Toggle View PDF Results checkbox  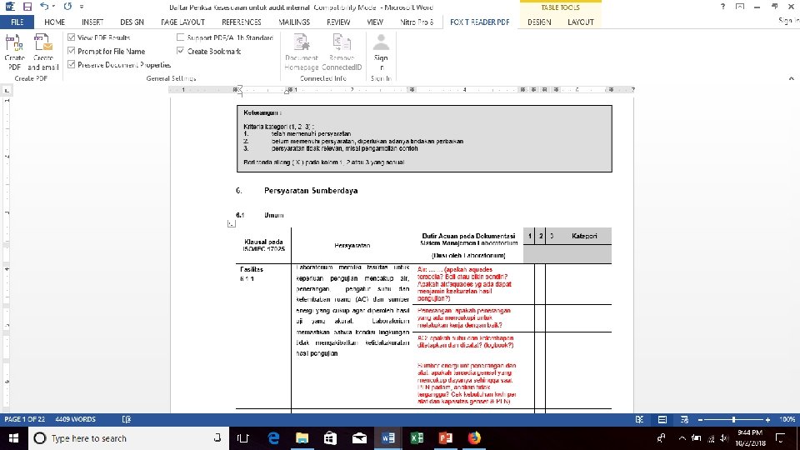[x=72, y=37]
